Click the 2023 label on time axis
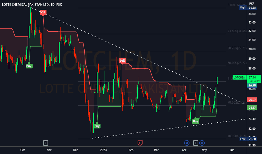 click(x=103, y=150)
